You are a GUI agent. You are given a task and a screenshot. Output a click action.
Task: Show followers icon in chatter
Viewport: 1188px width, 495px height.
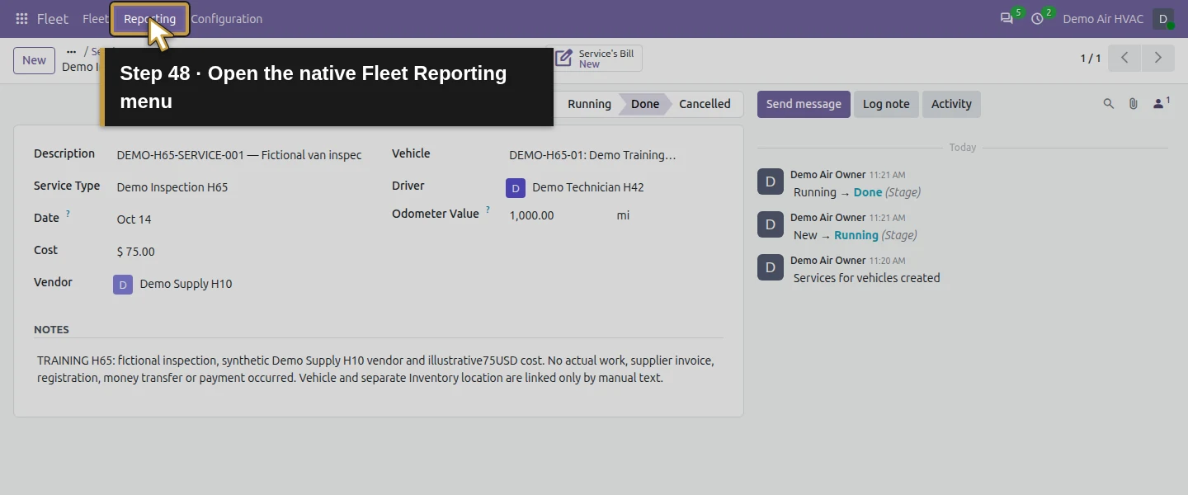point(1161,104)
